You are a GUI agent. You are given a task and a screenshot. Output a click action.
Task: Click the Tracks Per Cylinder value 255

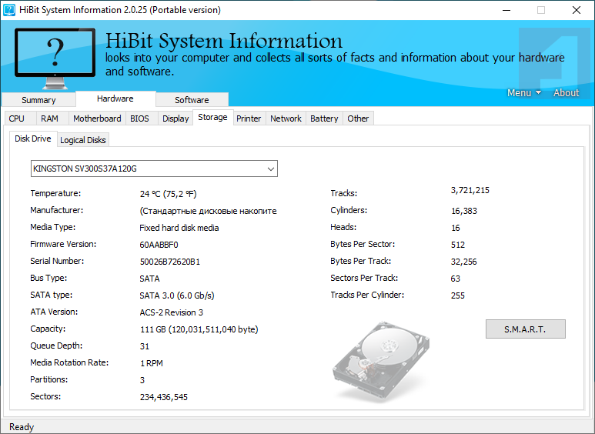pos(458,295)
